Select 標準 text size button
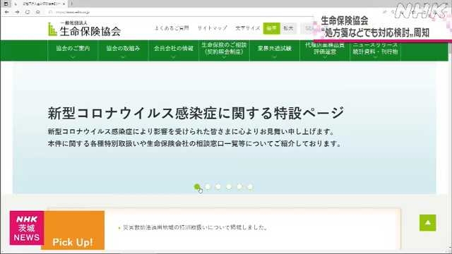The image size is (452, 254). [x=271, y=28]
